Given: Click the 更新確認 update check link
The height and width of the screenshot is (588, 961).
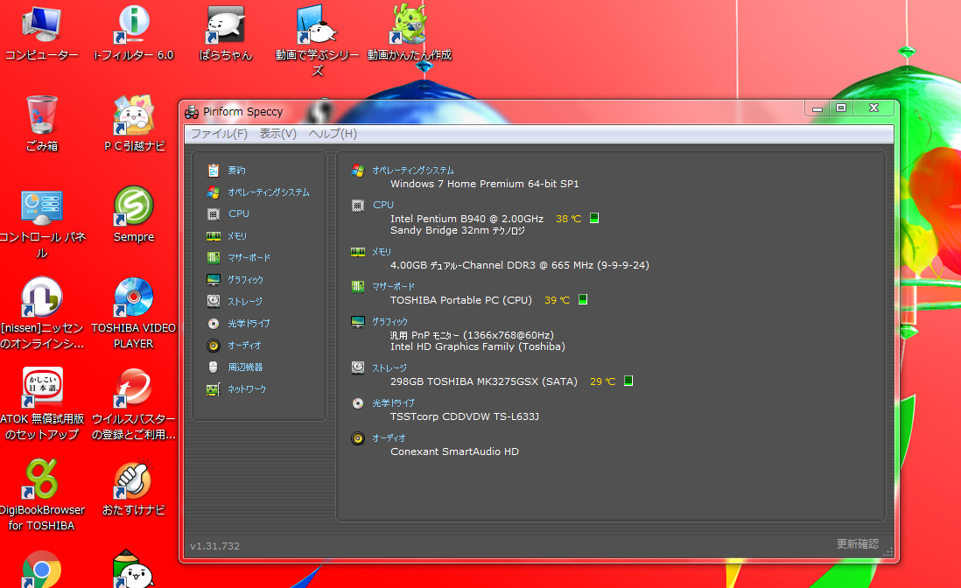Looking at the screenshot, I should pyautogui.click(x=858, y=544).
